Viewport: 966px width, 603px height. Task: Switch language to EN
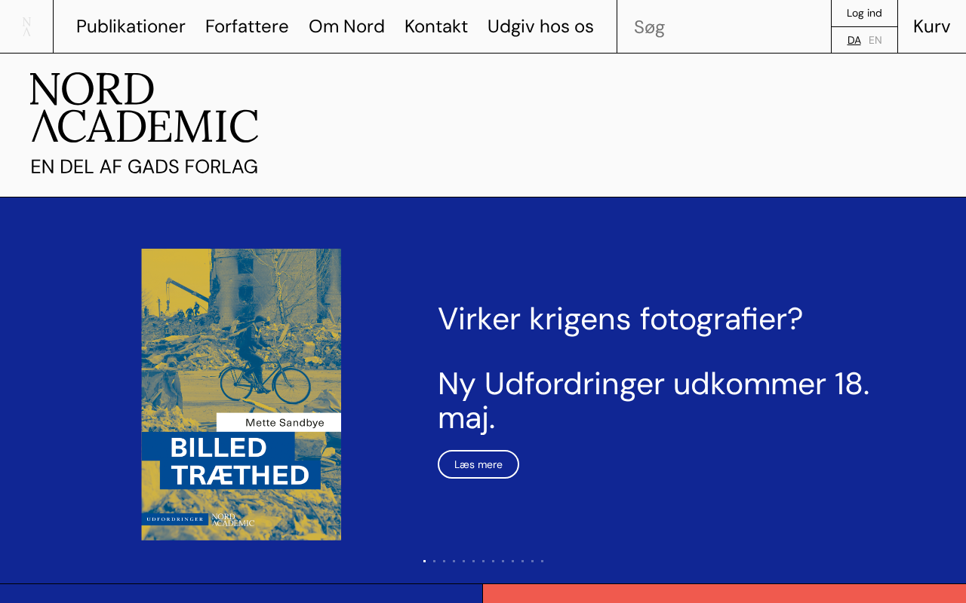click(x=875, y=40)
